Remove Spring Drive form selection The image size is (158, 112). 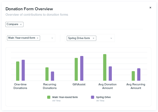coord(94,38)
